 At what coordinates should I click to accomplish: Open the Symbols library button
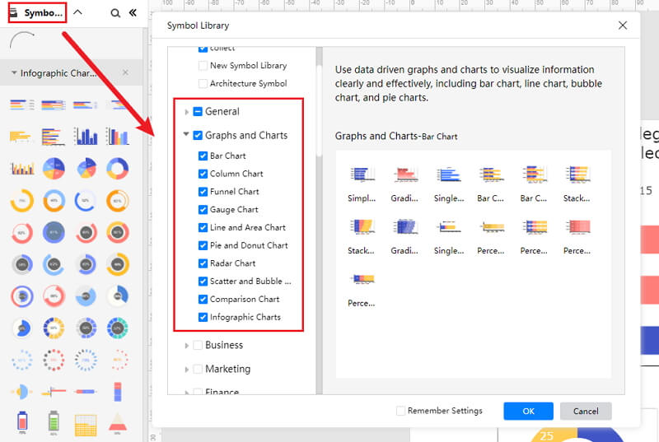point(37,12)
